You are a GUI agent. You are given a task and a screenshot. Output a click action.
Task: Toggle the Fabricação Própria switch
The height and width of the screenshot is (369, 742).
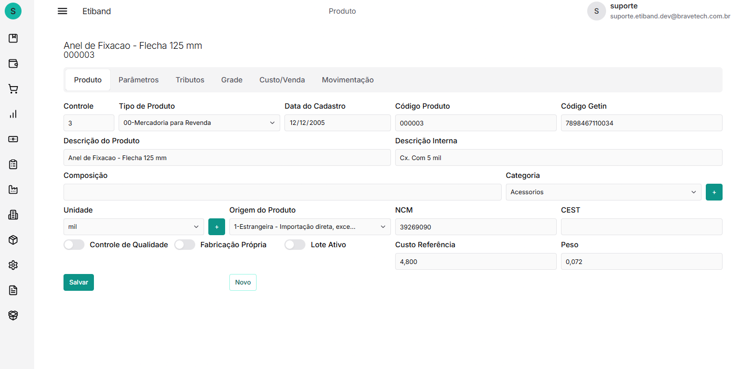coord(185,245)
